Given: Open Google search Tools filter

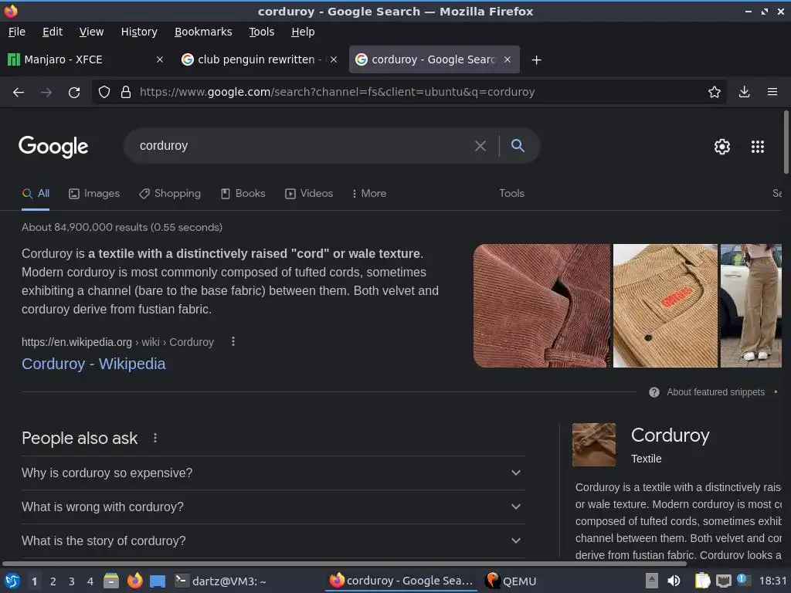Looking at the screenshot, I should 511,194.
